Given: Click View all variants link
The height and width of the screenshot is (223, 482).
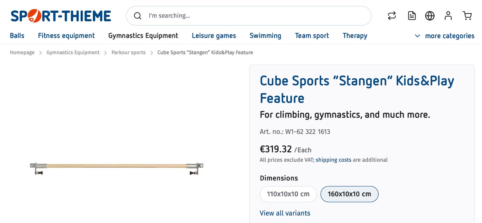Looking at the screenshot, I should [285, 213].
